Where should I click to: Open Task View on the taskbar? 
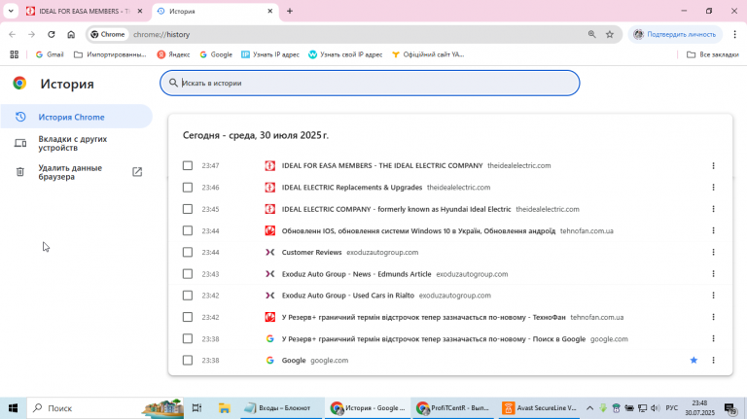[196, 408]
